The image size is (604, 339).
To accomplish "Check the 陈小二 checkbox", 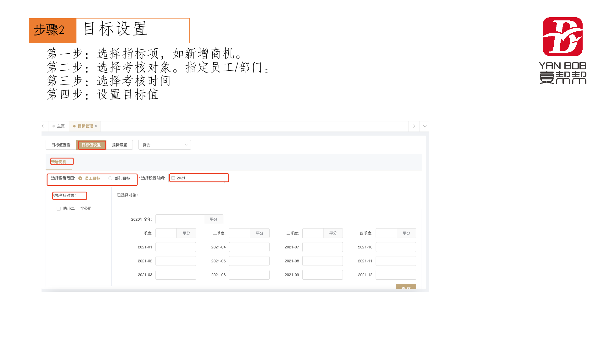I will tap(59, 209).
